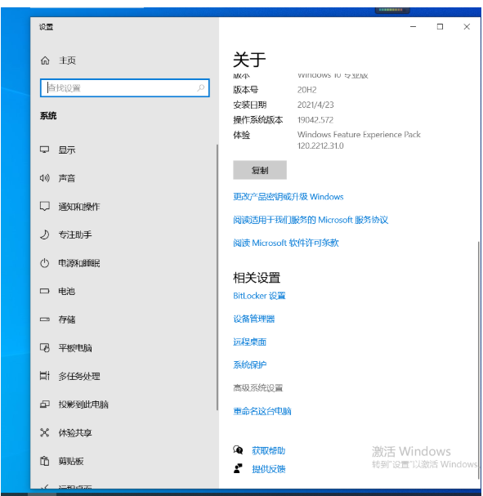
Task: Focus the 查找设置 search field
Action: (x=124, y=87)
